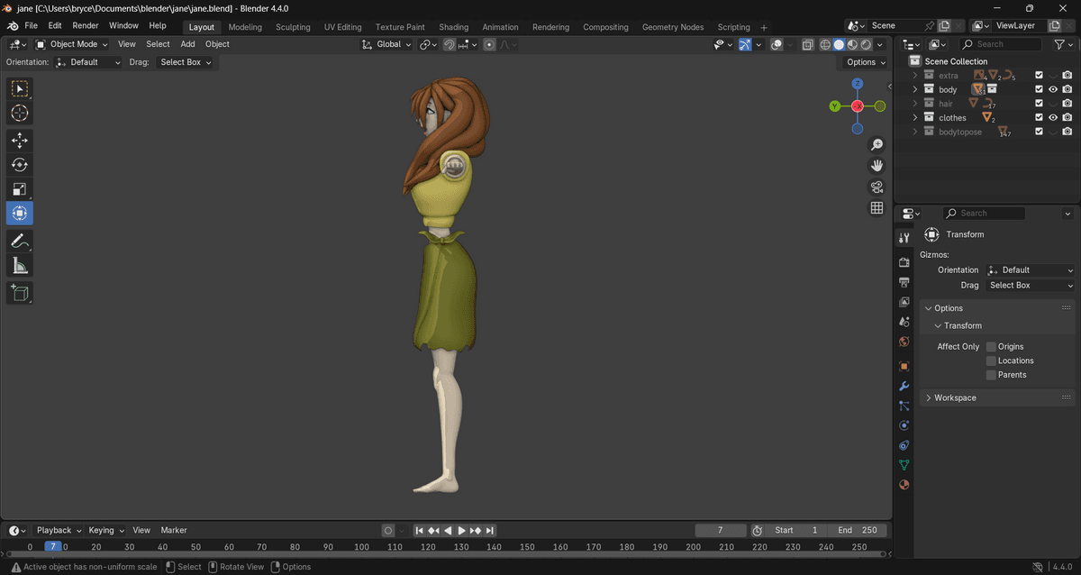Activate the Add Cube tool

pos(20,292)
